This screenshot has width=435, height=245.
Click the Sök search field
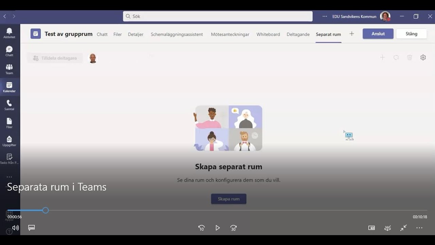218,16
